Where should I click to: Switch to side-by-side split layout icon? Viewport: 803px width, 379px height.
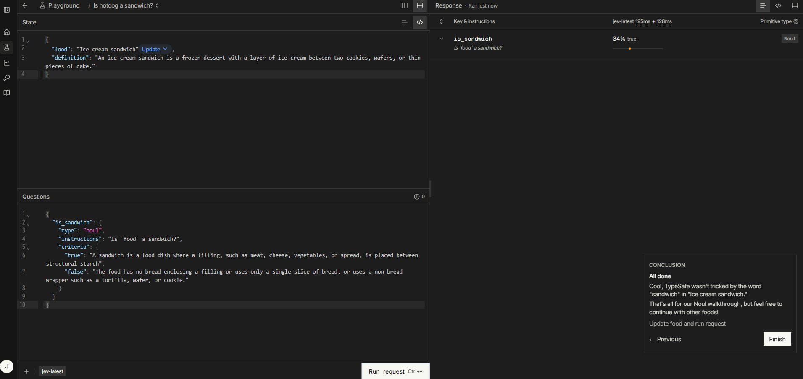pos(405,5)
